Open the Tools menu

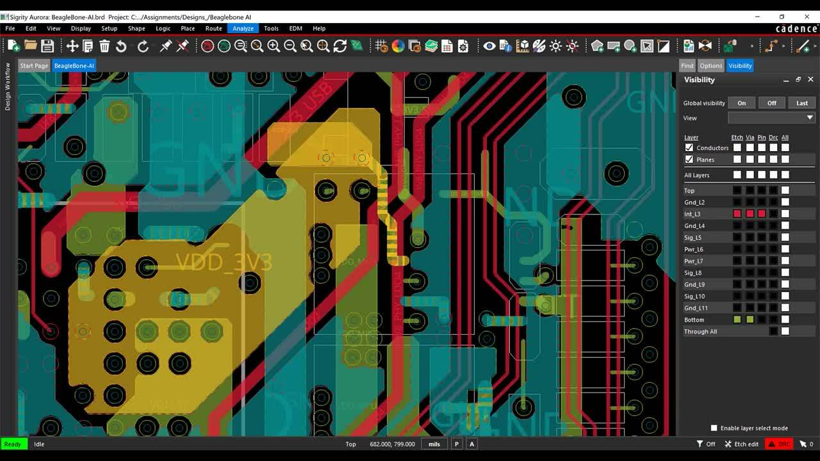[x=271, y=28]
